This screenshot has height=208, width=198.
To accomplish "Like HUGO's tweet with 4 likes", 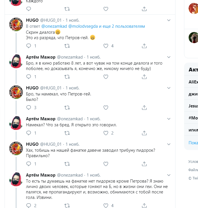I will [106, 46].
